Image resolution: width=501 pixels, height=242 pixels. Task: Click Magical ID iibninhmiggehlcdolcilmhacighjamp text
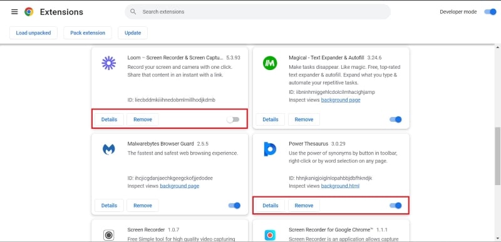point(332,92)
